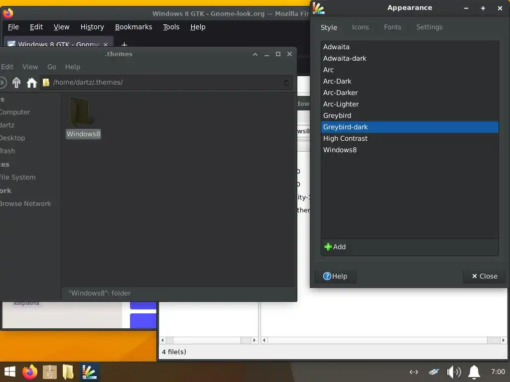Open Appearance Help
This screenshot has height=382, width=510.
pyautogui.click(x=335, y=277)
